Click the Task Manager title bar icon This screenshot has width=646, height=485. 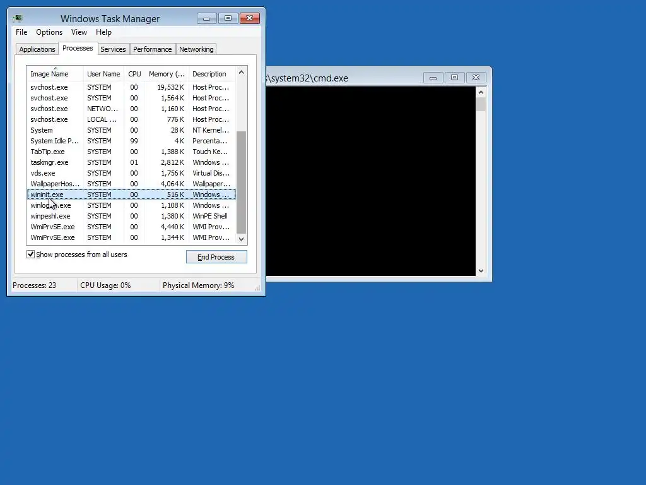click(17, 18)
